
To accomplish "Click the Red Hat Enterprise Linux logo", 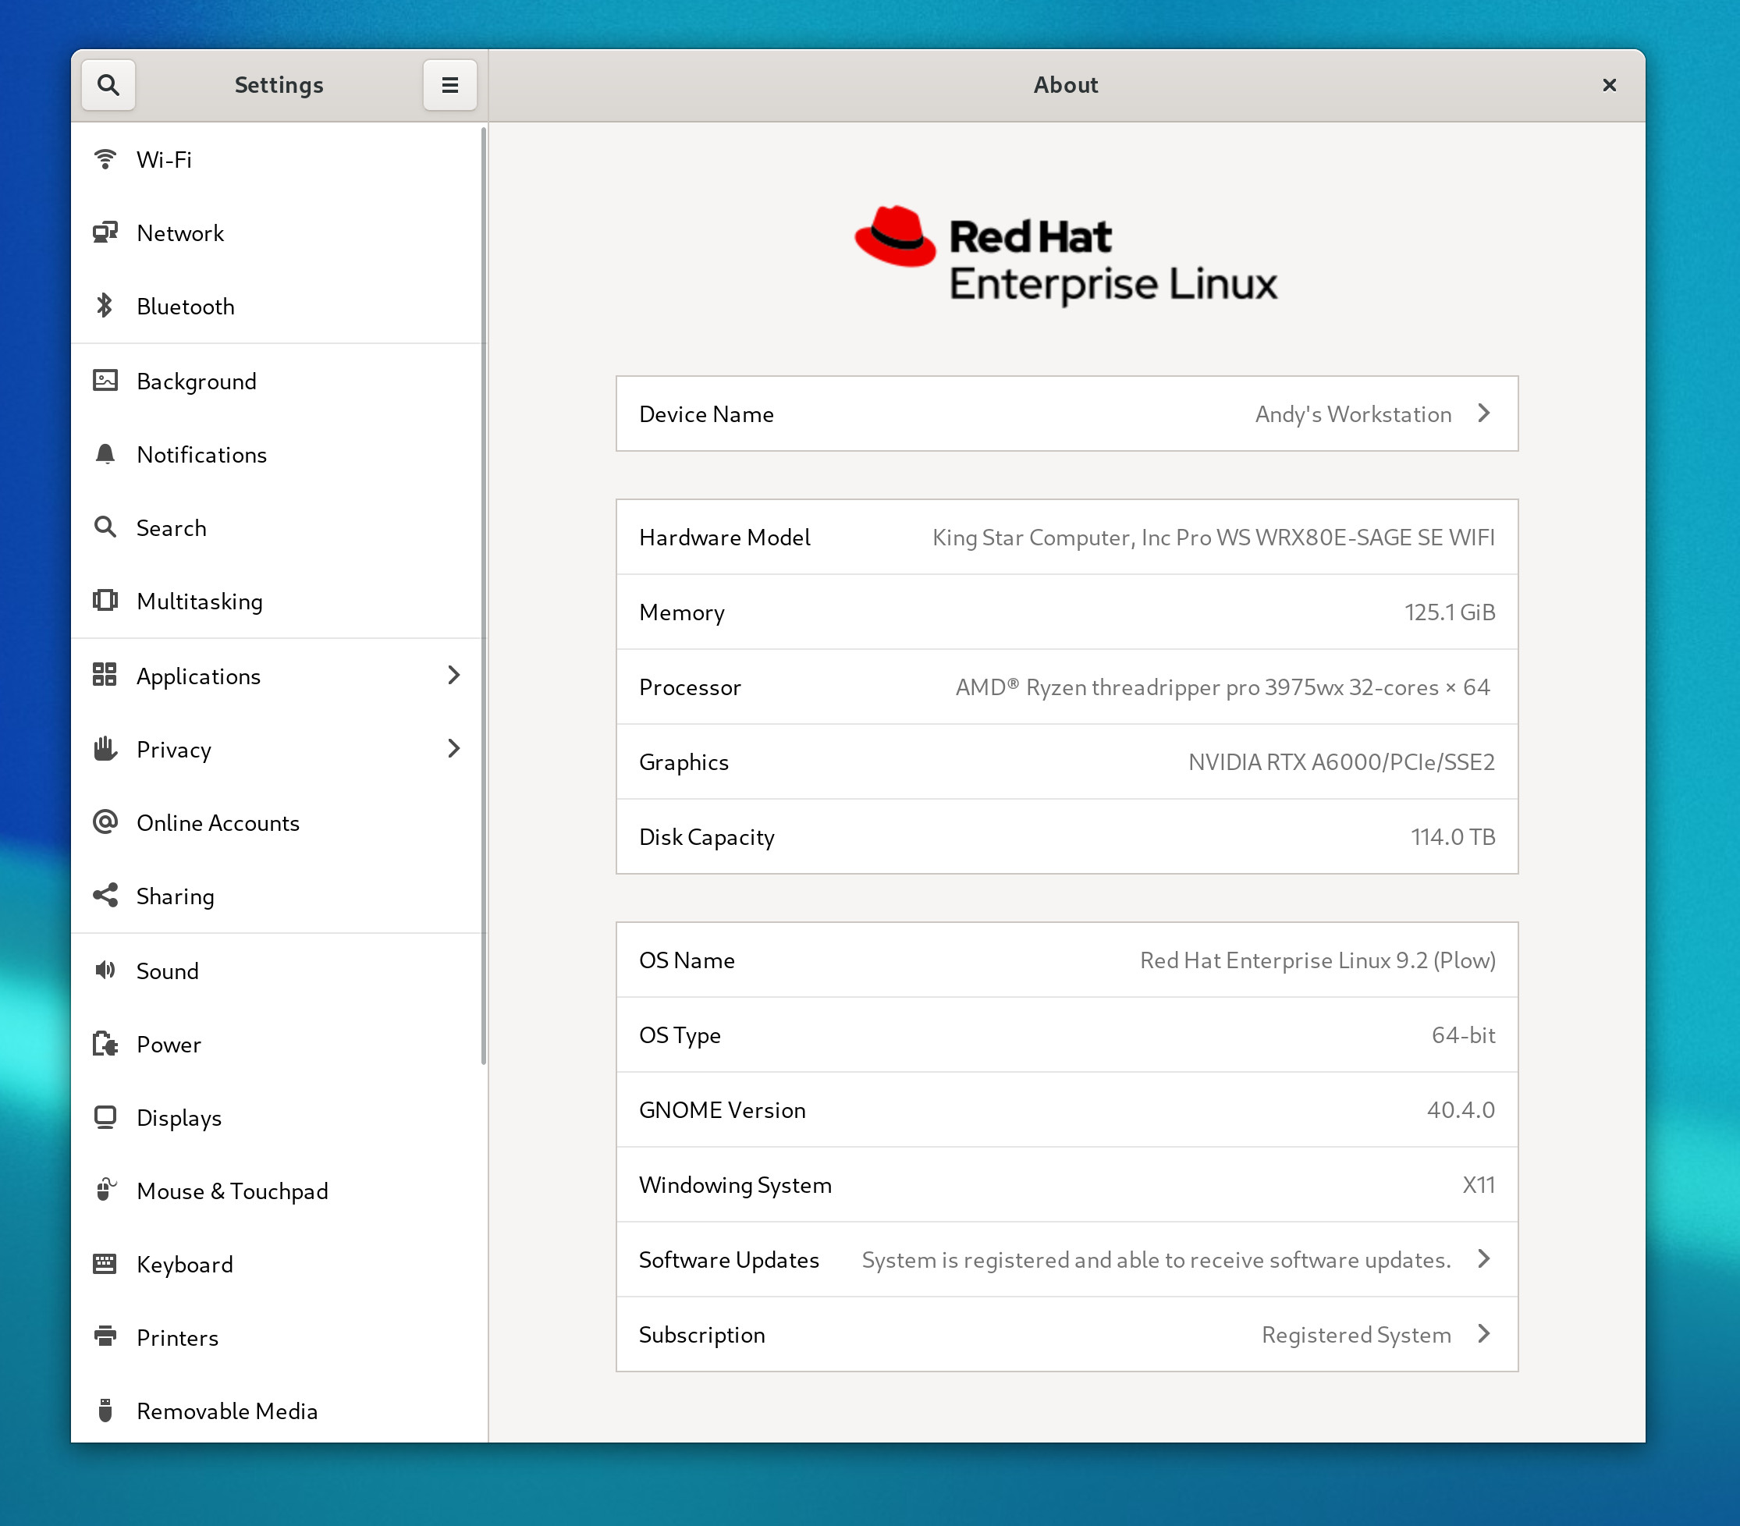I will click(1066, 255).
